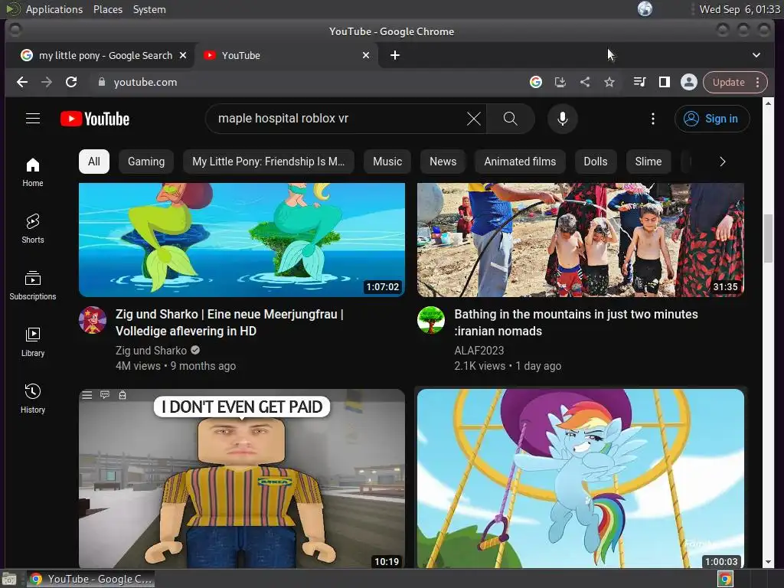This screenshot has height=588, width=784.
Task: Click the browser forward arrow
Action: click(x=47, y=82)
